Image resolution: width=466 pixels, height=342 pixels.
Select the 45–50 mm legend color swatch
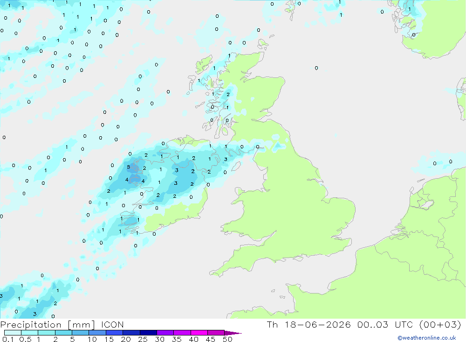216,333
